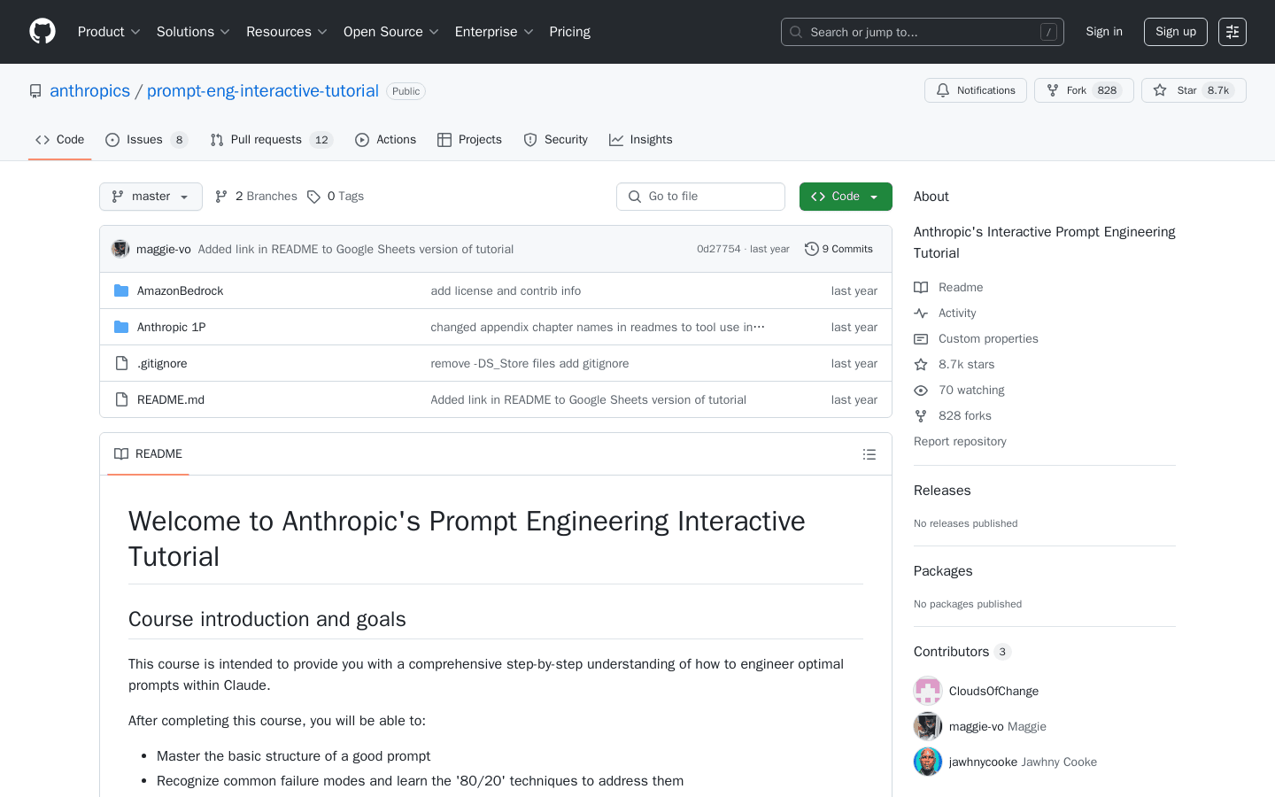Select maggie-vo contributor avatar
Screen dimensions: 1275x797
[x=927, y=725]
